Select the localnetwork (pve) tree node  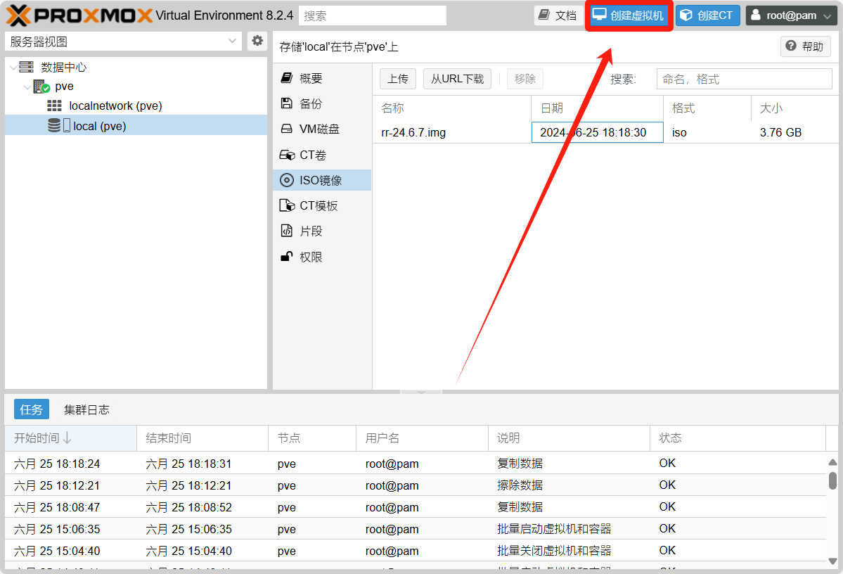coord(115,106)
